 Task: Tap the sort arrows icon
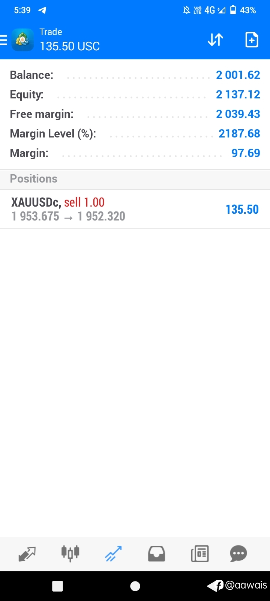click(215, 40)
